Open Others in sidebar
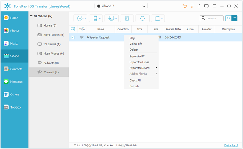The height and width of the screenshot is (149, 243). (15, 94)
